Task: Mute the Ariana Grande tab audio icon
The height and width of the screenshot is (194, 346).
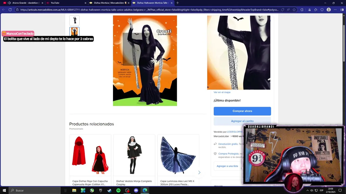Action: 9,3
